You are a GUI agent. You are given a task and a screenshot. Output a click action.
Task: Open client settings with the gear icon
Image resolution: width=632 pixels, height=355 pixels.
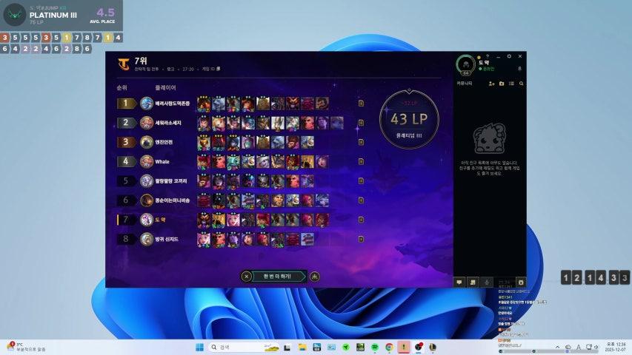pyautogui.click(x=509, y=56)
